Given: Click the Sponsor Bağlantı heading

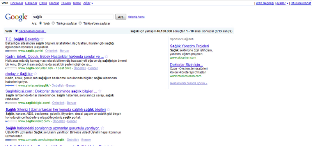Looking at the screenshot, I should coord(182,39).
